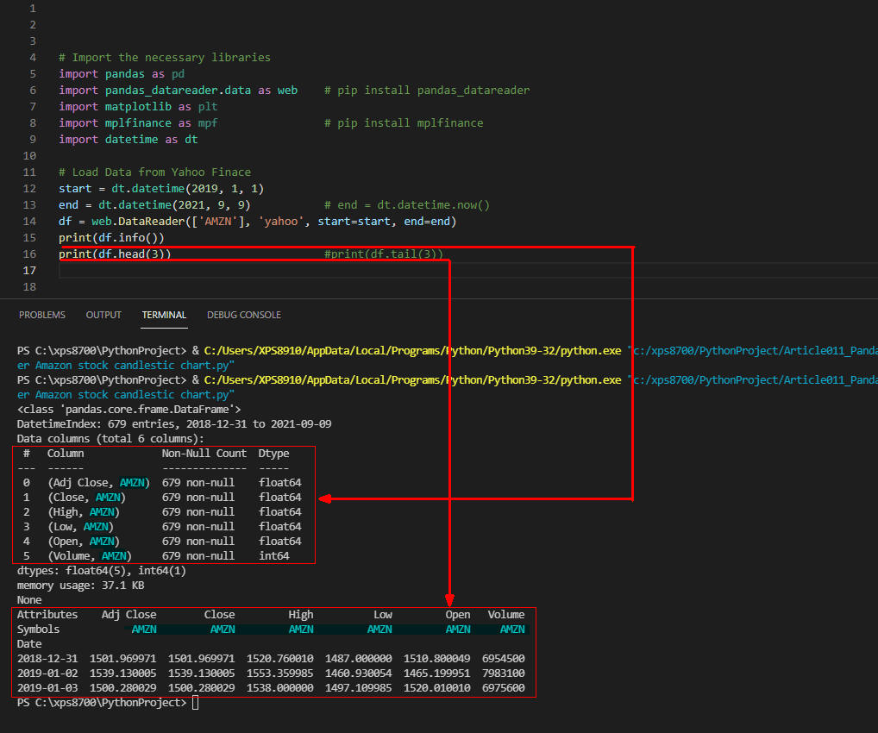Click the 'df = web.DataReader' line
Screen dimensions: 878x733
(258, 221)
